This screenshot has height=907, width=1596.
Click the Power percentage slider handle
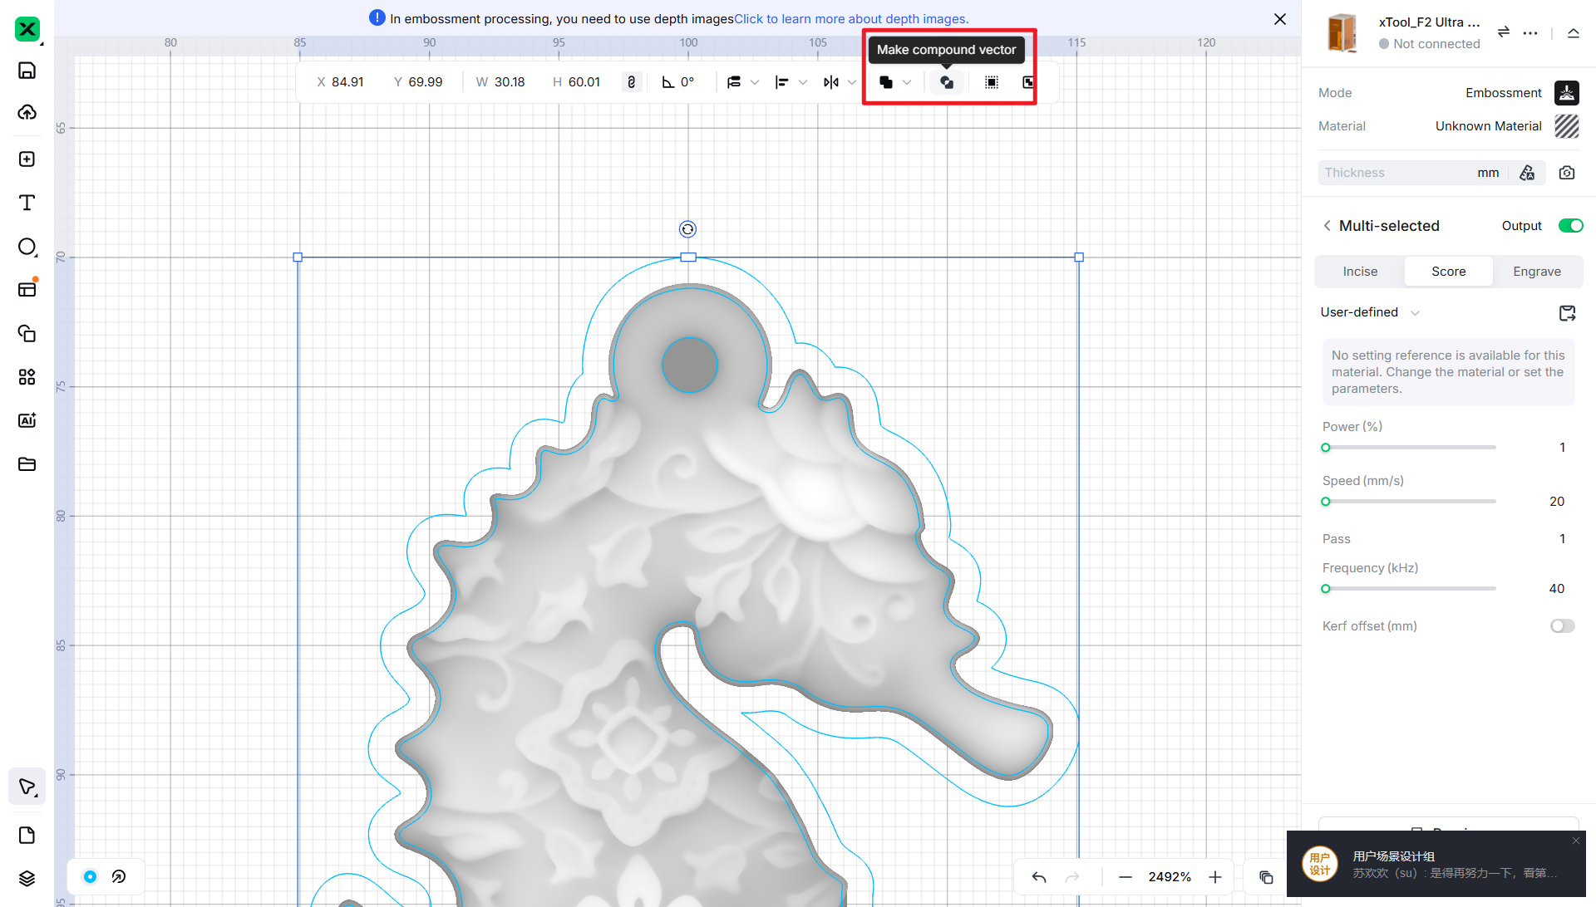point(1326,448)
